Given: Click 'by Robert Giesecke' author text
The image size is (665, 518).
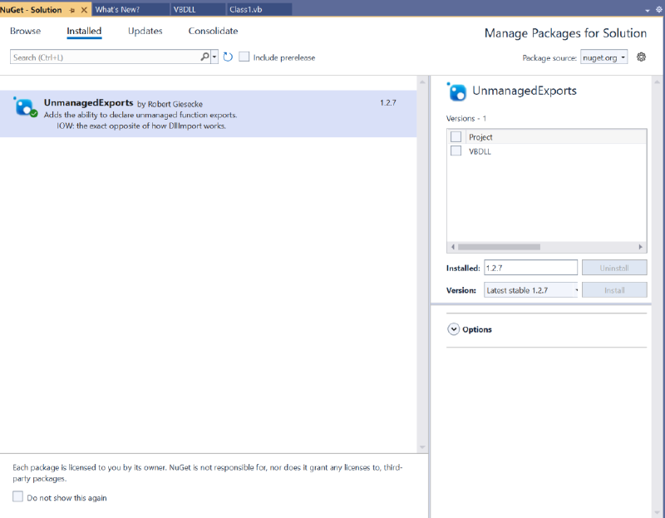Looking at the screenshot, I should click(x=170, y=104).
